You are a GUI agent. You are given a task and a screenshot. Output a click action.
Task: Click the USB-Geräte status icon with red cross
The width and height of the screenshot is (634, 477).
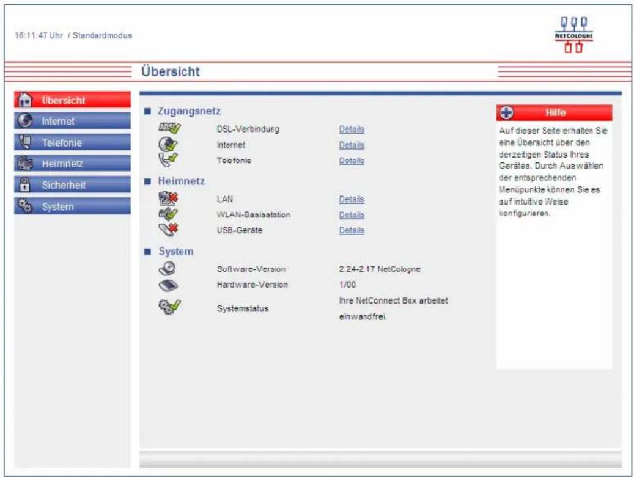pos(168,230)
